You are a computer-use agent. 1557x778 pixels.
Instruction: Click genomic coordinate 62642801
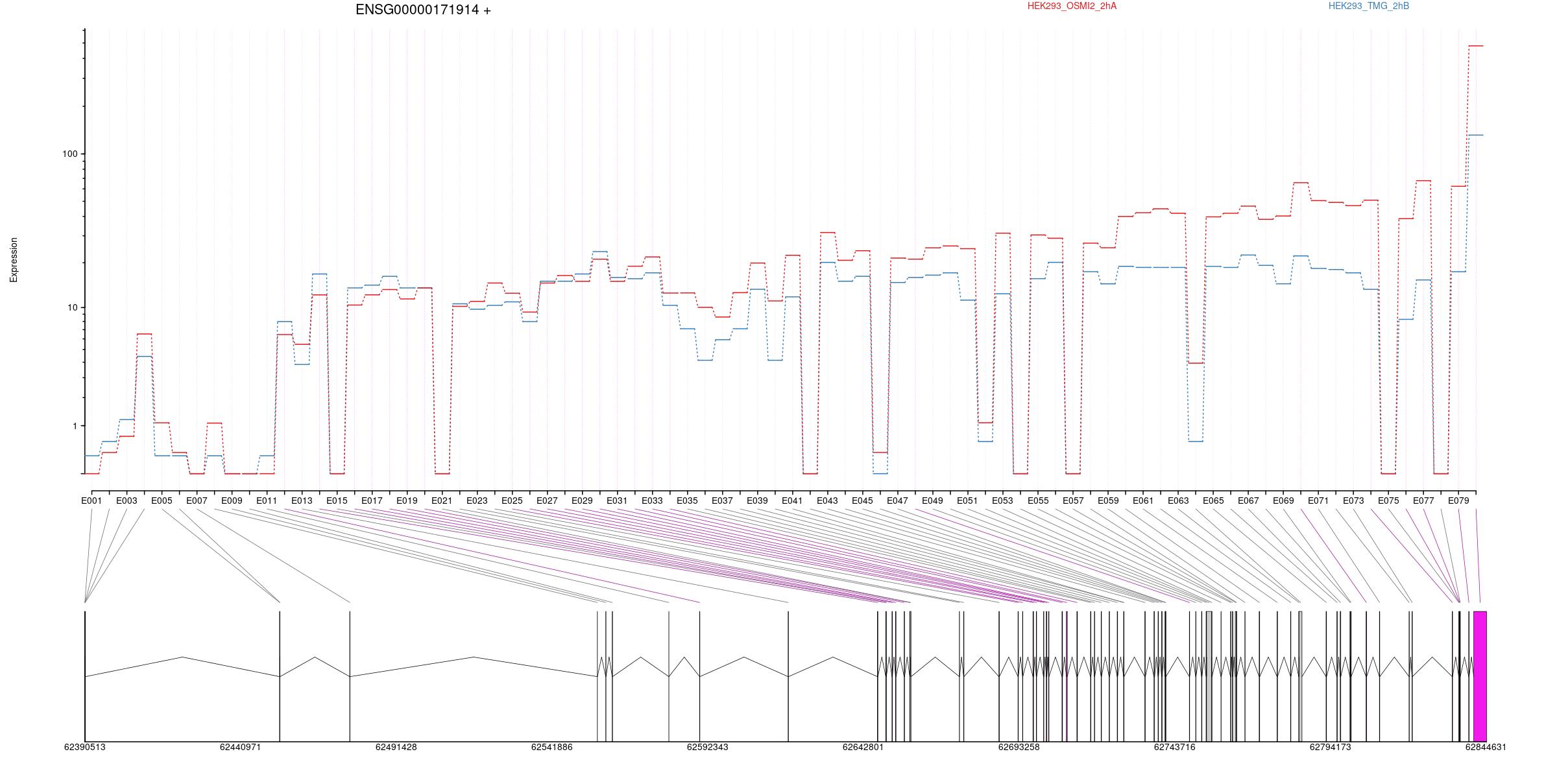pos(863,747)
